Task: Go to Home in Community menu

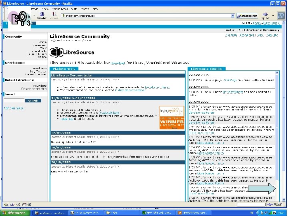Action: coord(43,42)
